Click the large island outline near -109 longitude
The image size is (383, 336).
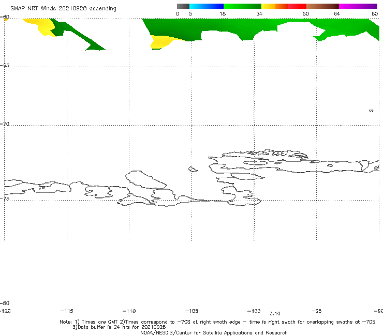coord(146,179)
